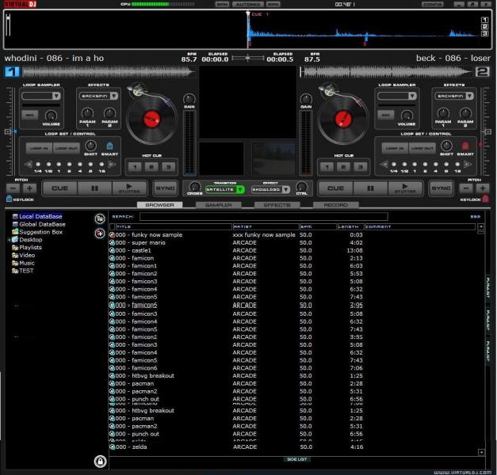Set deck 2 loop length to 16
This screenshot has width=497, height=475.
[457, 164]
